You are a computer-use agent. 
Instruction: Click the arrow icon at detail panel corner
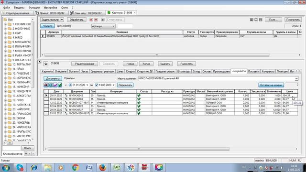point(40,62)
